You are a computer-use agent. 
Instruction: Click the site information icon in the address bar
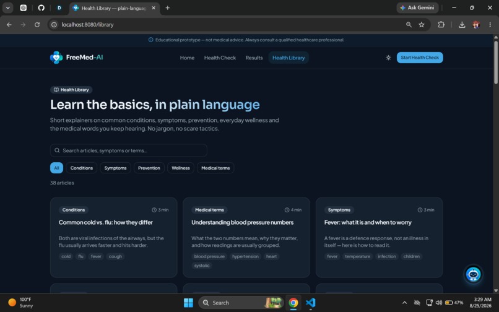[x=54, y=25]
